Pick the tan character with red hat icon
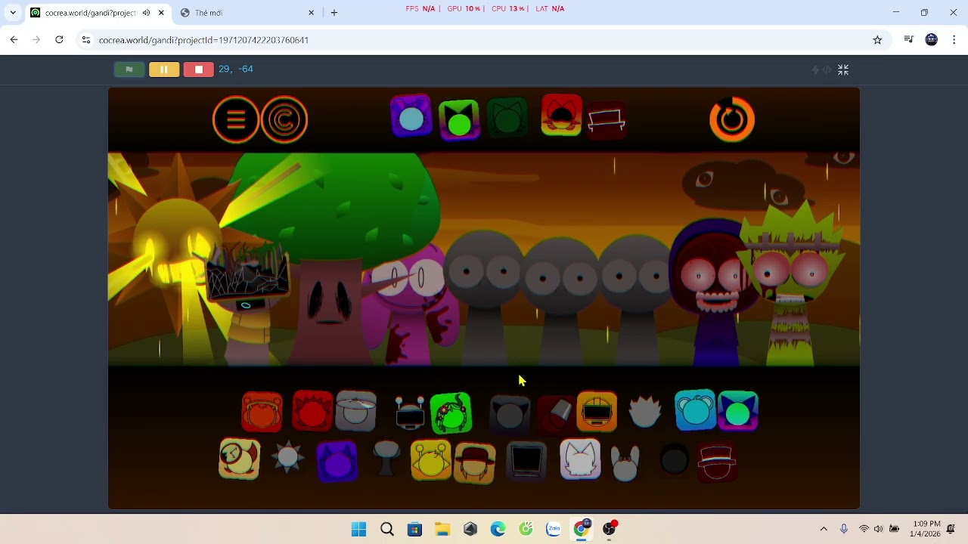The height and width of the screenshot is (544, 968). pos(475,462)
